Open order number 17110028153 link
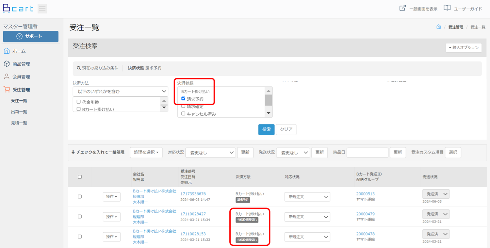 [193, 234]
